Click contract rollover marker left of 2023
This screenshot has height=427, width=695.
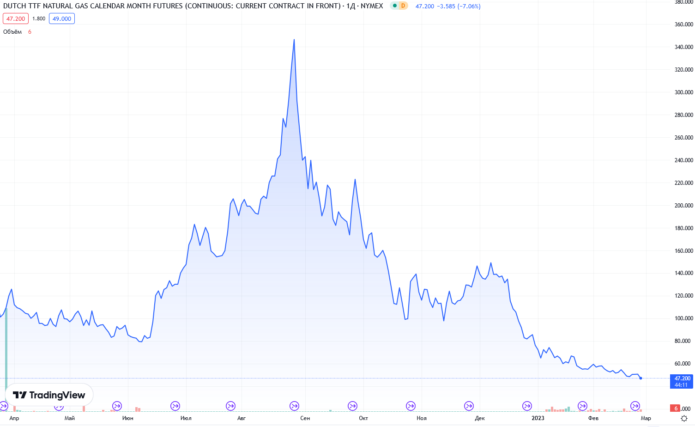[527, 406]
